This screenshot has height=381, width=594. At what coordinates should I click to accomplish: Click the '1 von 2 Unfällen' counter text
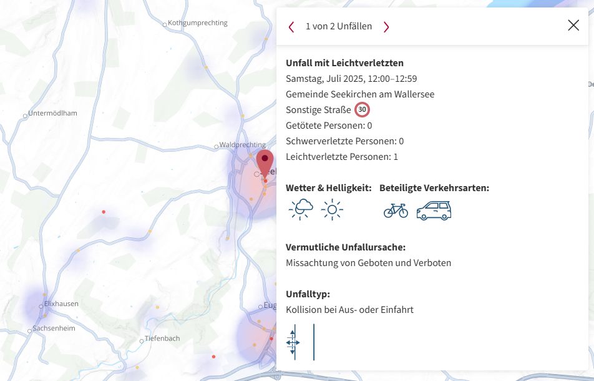339,26
